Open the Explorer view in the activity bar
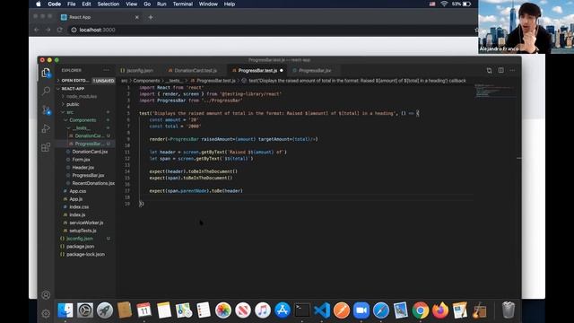Viewport: 574px width, 323px height. [x=46, y=73]
